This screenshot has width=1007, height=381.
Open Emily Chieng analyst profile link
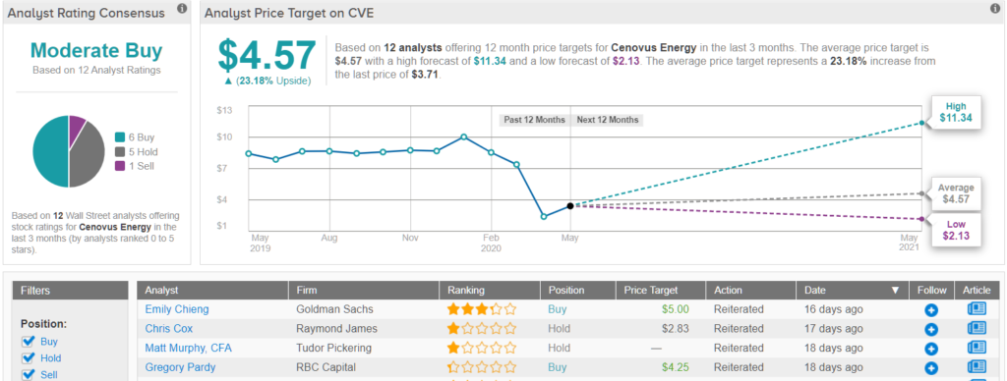pyautogui.click(x=177, y=309)
